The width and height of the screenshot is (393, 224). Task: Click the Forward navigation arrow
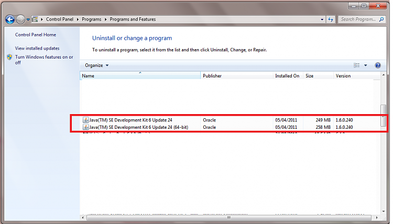point(20,19)
